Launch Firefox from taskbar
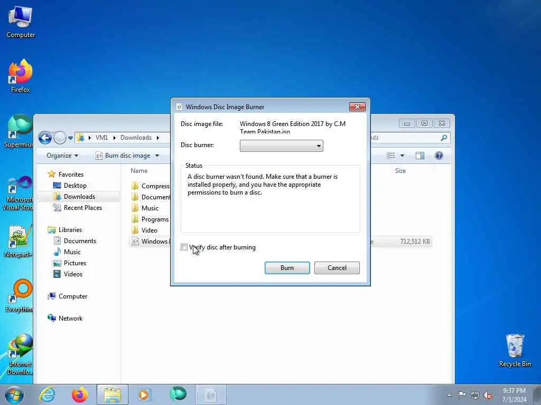Viewport: 541px width, 405px height. point(79,394)
